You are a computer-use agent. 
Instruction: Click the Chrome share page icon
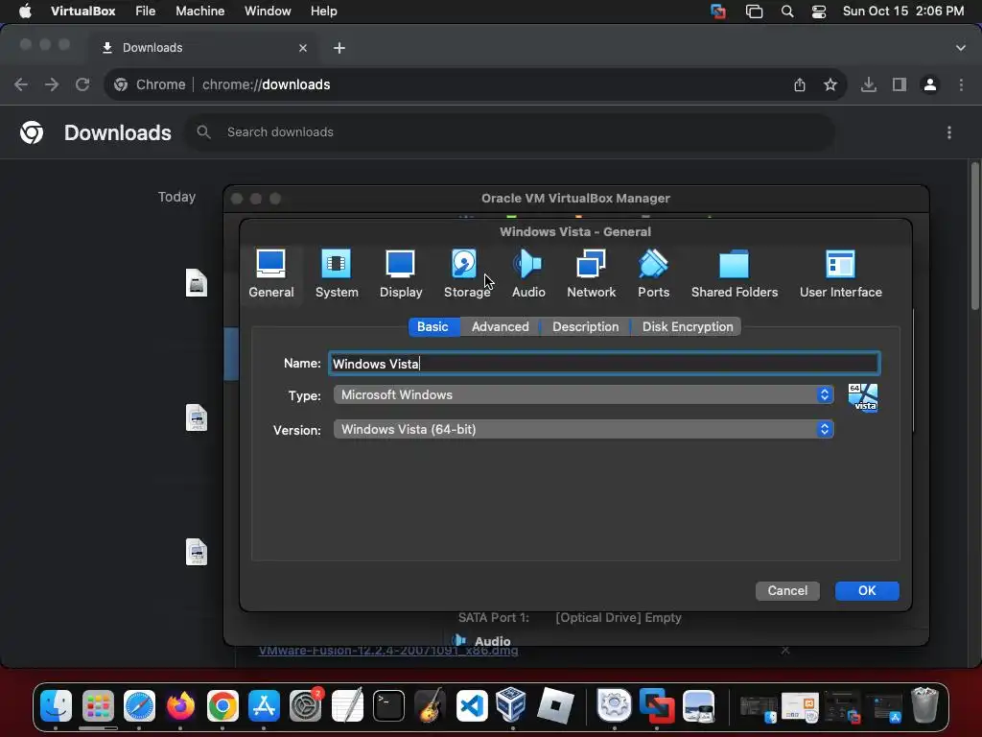[800, 84]
